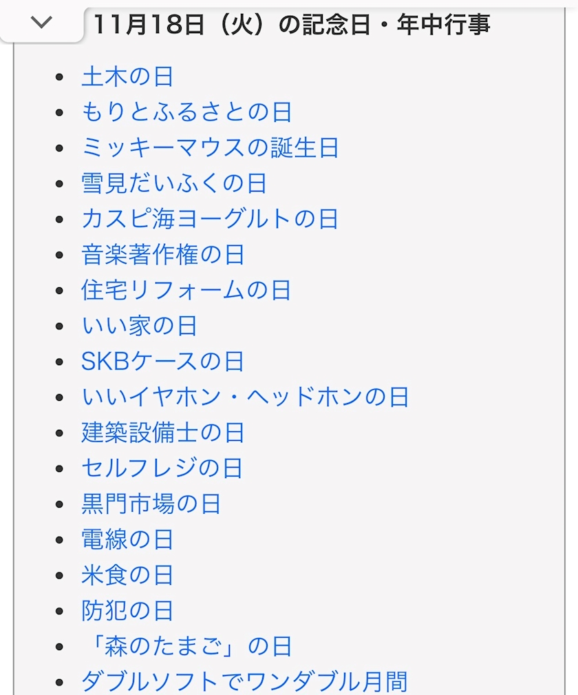Open the いい家の日 link

coord(140,326)
